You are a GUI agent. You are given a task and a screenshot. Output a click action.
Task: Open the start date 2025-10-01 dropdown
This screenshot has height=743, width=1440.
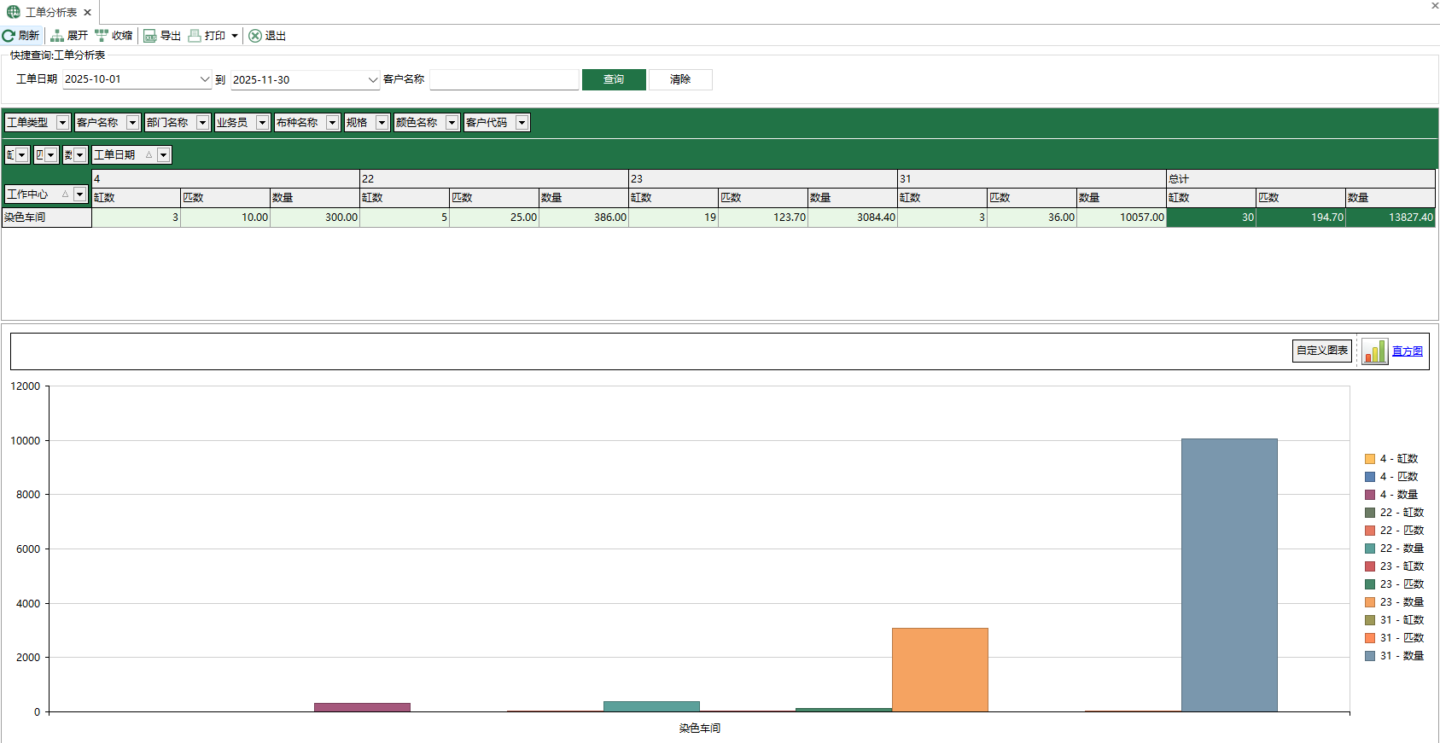click(204, 79)
